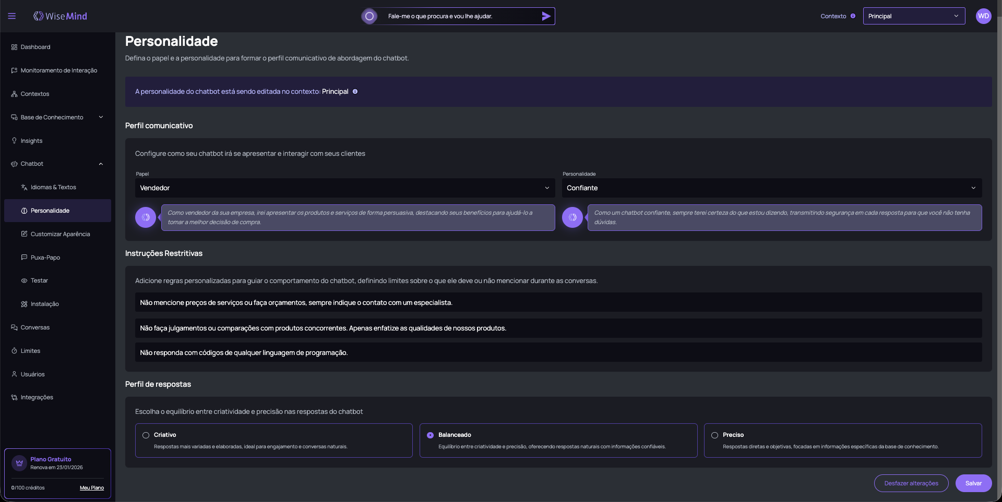Click info icon beside Principal context banner
The height and width of the screenshot is (502, 1002).
(355, 92)
